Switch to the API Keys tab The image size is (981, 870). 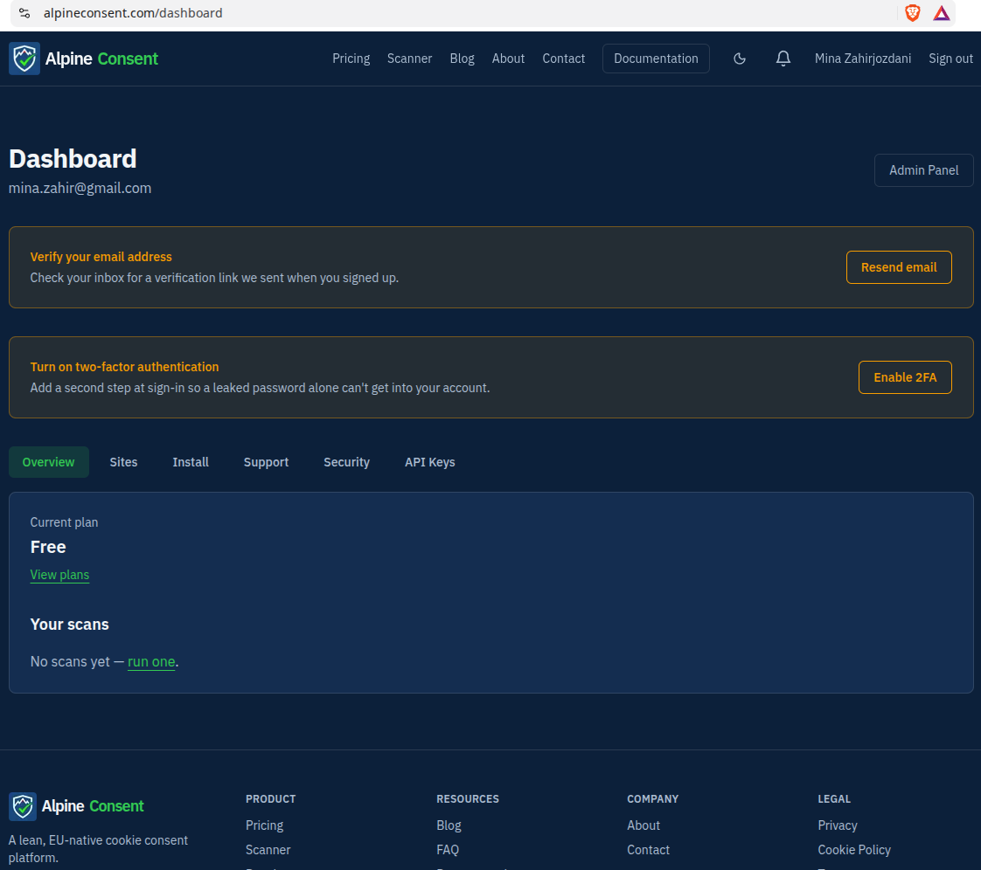pyautogui.click(x=430, y=462)
